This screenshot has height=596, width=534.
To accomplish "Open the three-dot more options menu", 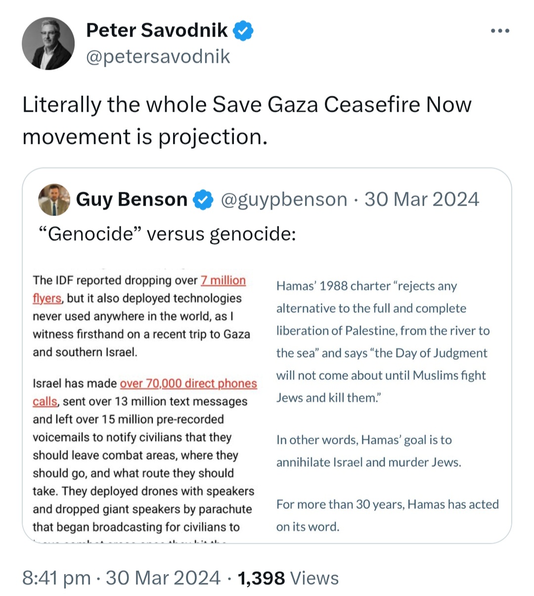I will (x=500, y=31).
